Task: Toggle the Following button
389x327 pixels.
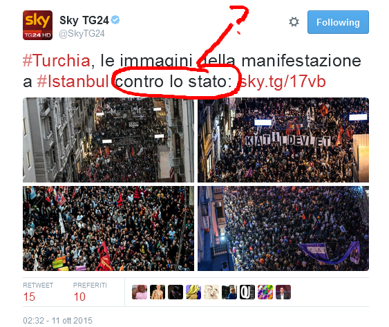Action: (338, 22)
